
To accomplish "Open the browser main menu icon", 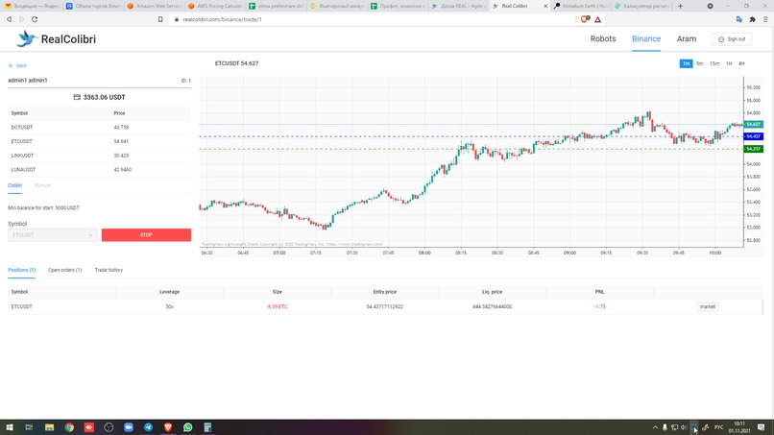I will pos(765,19).
